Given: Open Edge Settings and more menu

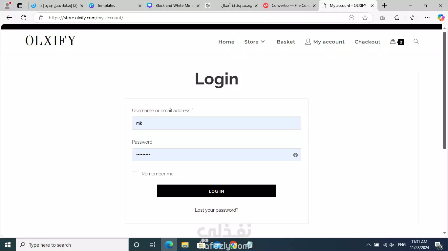Looking at the screenshot, I should point(427,18).
